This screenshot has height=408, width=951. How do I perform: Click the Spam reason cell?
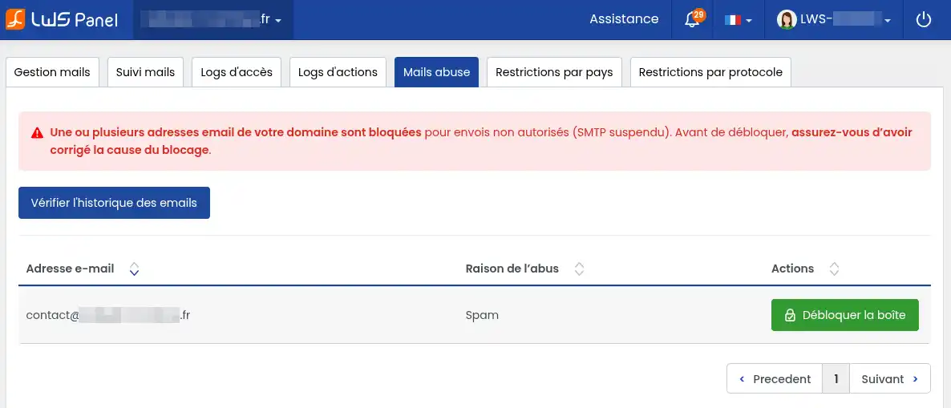point(482,315)
